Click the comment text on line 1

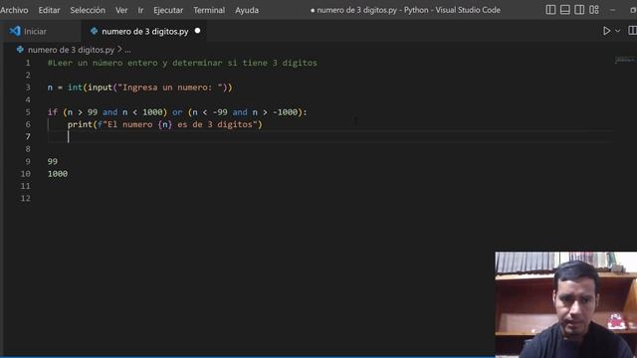point(182,63)
